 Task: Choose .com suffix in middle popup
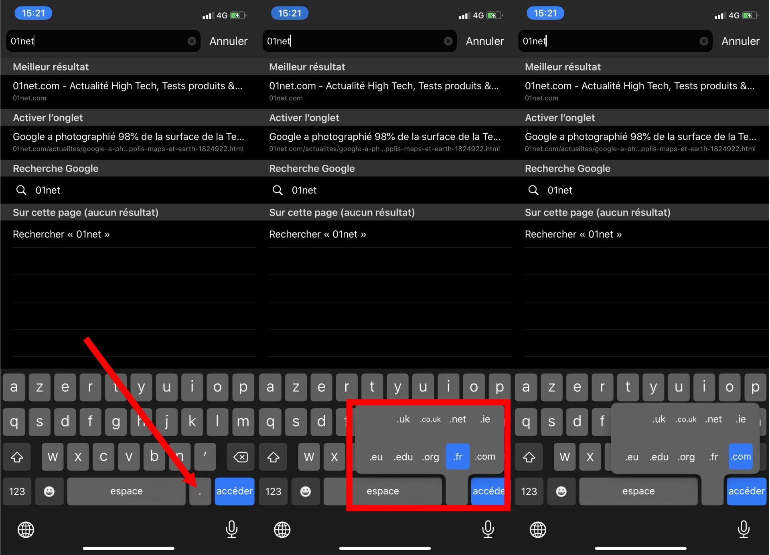click(x=485, y=456)
